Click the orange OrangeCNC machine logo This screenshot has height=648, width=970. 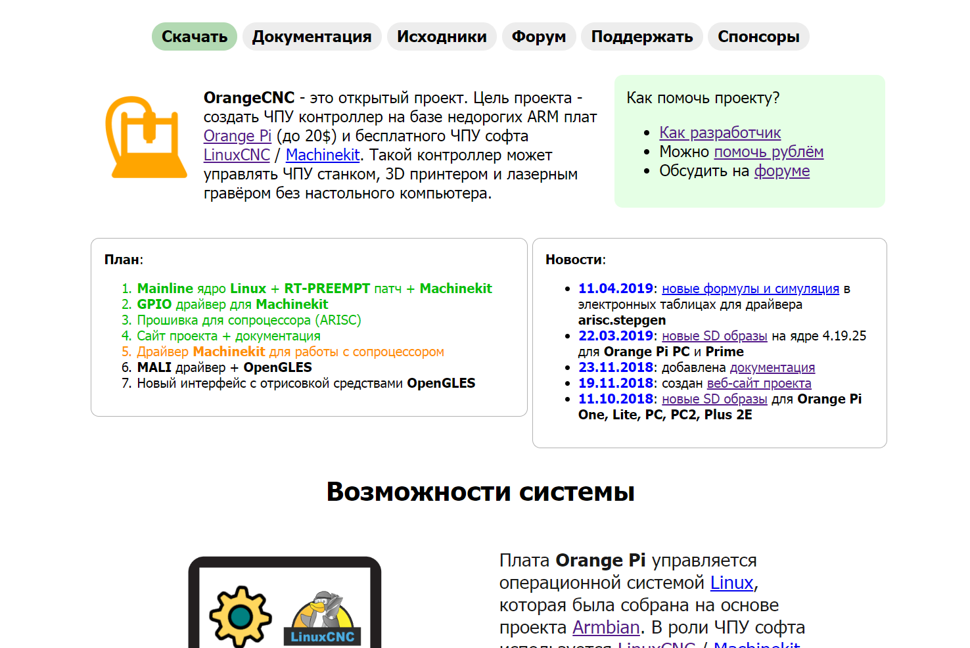point(146,137)
